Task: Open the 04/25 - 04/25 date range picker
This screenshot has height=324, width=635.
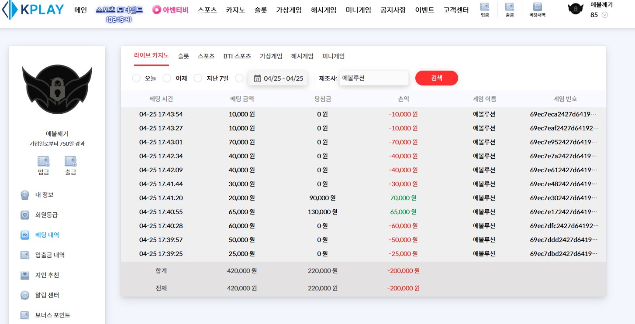Action: 278,78
